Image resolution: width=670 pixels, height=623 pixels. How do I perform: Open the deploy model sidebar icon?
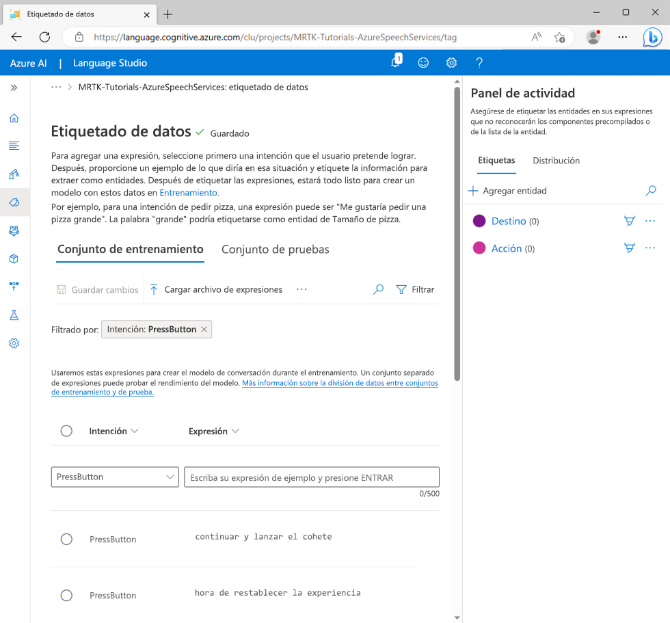point(14,287)
